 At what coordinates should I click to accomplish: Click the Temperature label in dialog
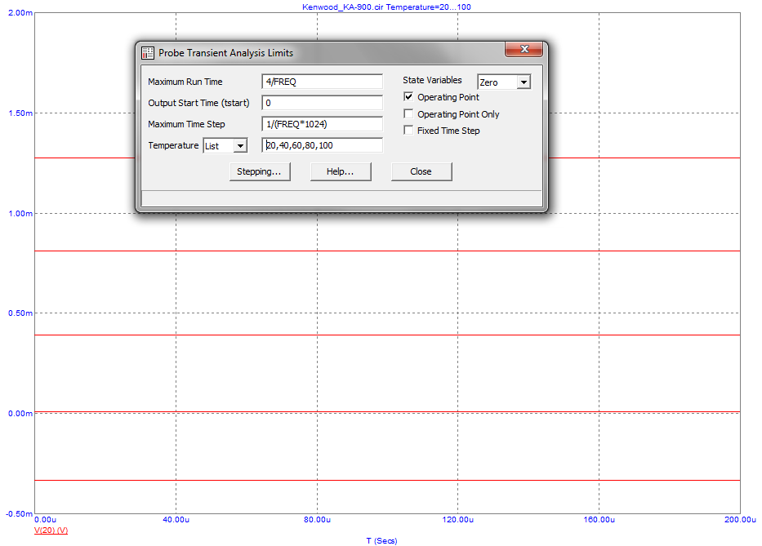(173, 145)
